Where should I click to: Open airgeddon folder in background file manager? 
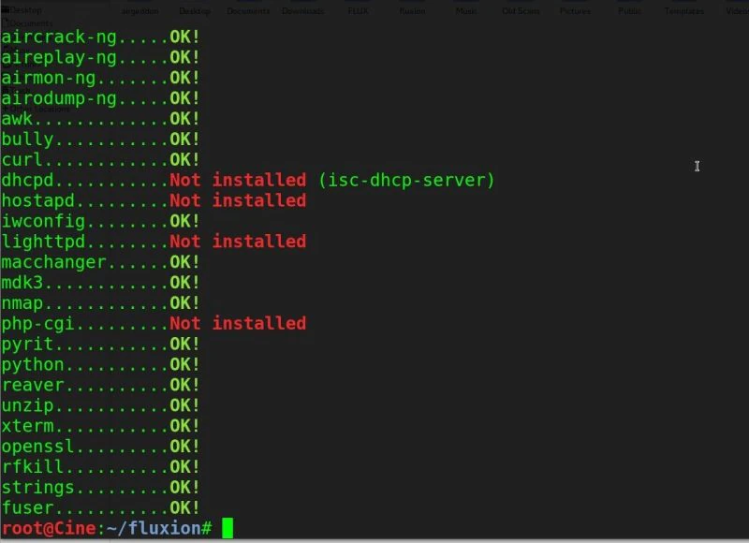[140, 10]
